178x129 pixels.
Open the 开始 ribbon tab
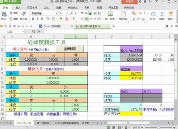(x=6, y=7)
